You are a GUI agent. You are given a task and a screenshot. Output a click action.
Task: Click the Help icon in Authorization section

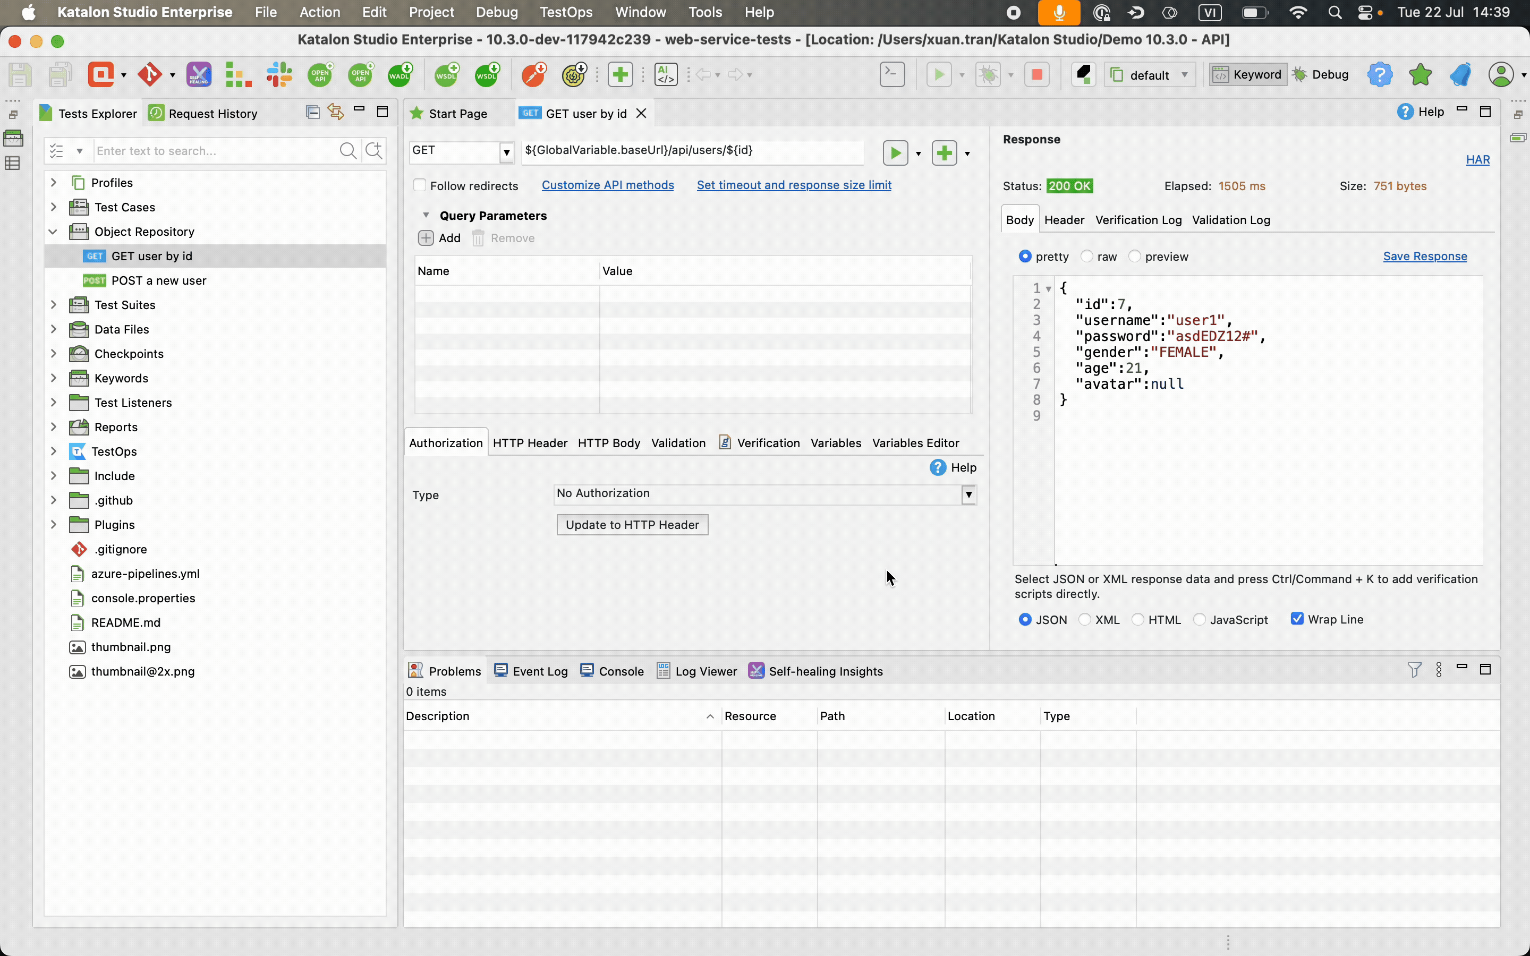click(x=938, y=467)
